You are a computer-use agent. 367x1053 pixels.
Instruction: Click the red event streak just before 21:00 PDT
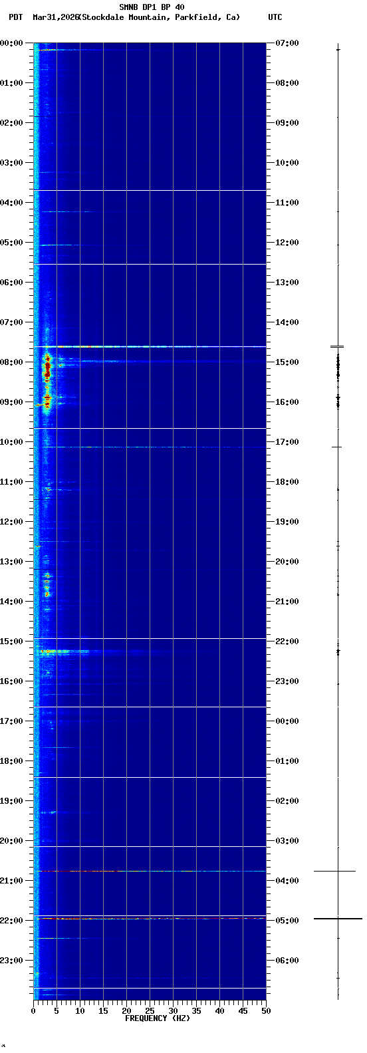pos(150,871)
